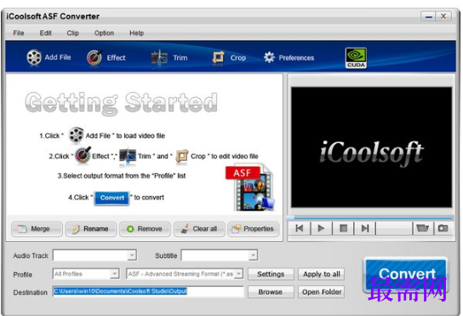Click the preview progress slider

tap(369, 218)
